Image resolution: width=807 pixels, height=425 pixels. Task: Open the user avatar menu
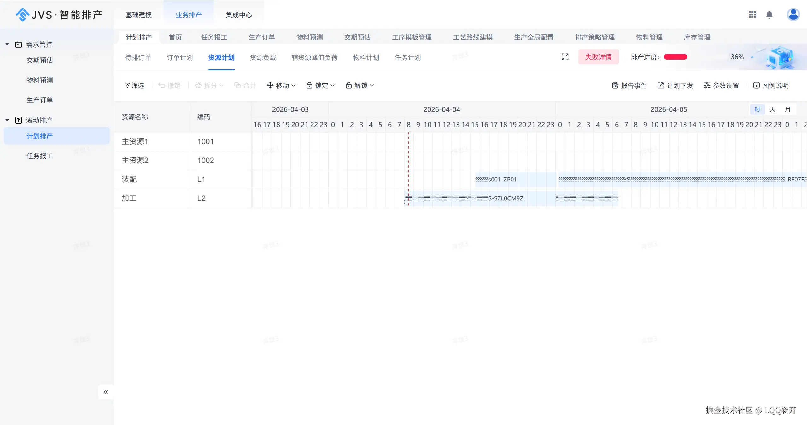pos(793,15)
